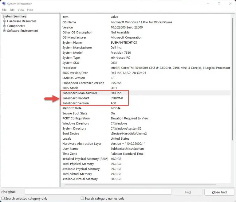The image size is (236, 202).
Task: Select System Summary in the tree
Action: 15,16
